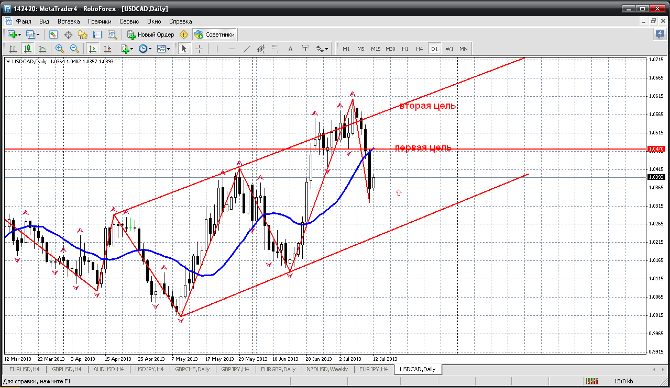
Task: Switch to the AUDUSD,H4 chart tab
Action: pos(108,369)
